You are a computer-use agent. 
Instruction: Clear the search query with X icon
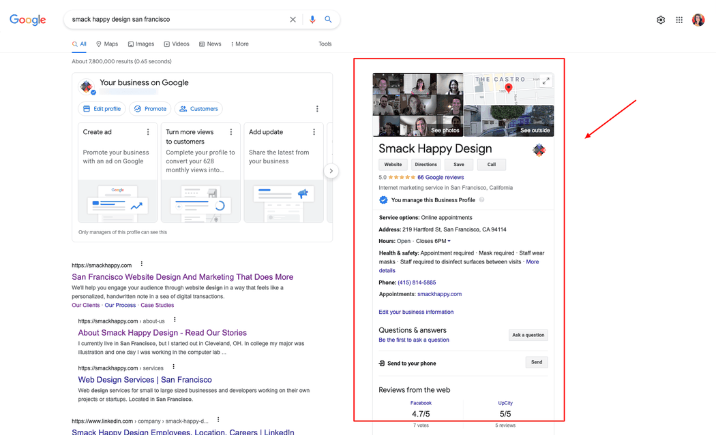pos(293,20)
